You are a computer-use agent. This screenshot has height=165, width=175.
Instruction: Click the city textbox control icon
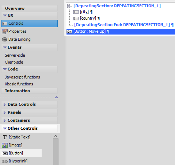click(x=76, y=12)
